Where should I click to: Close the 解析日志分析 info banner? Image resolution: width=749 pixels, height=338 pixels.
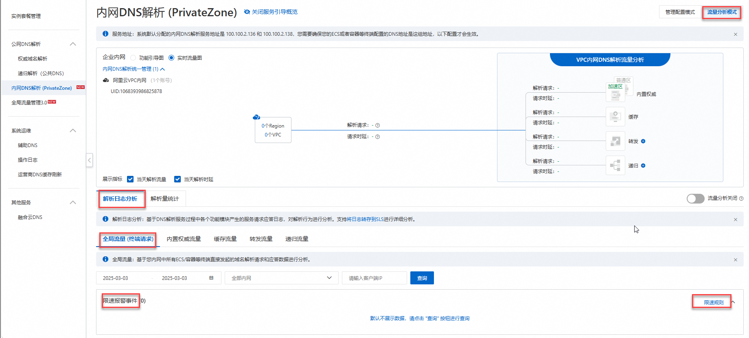pos(736,219)
